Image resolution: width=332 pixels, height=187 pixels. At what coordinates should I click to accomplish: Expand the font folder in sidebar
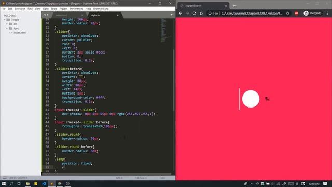(x=7, y=28)
